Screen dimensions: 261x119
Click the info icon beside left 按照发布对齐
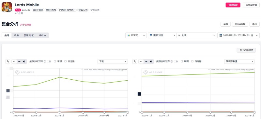pyautogui.click(x=45, y=61)
